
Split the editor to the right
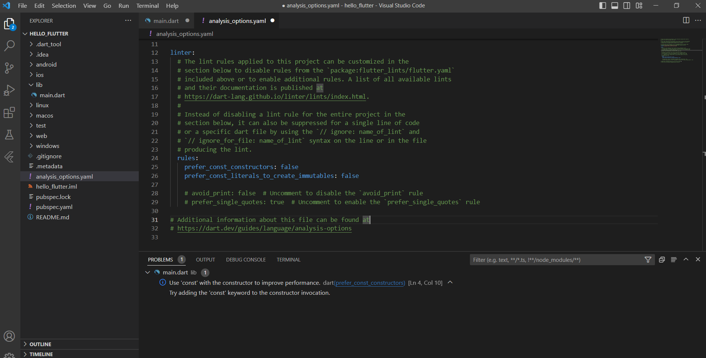[x=686, y=20]
